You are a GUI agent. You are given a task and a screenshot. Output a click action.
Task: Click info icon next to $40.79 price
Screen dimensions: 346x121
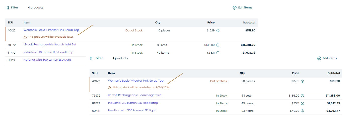(302, 111)
